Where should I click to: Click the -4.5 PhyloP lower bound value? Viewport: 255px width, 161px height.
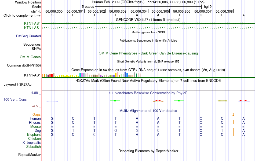coord(35,106)
